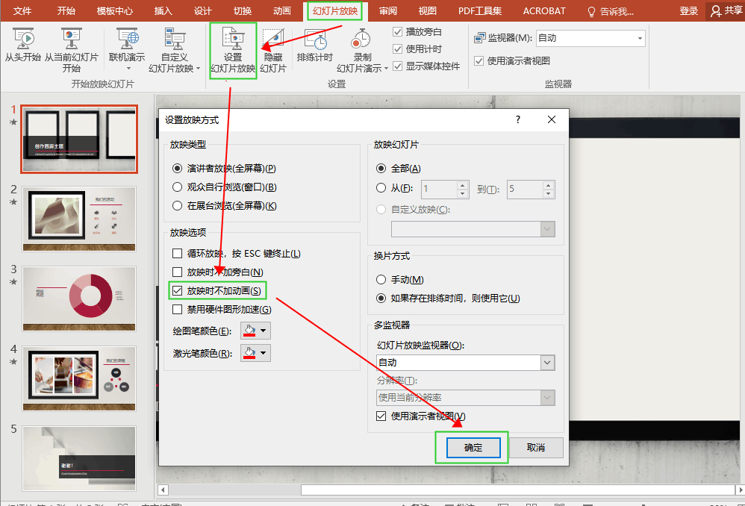Screen dimensions: 745x506
Task: Click the 激光笔颜色 color swatch
Action: 249,352
